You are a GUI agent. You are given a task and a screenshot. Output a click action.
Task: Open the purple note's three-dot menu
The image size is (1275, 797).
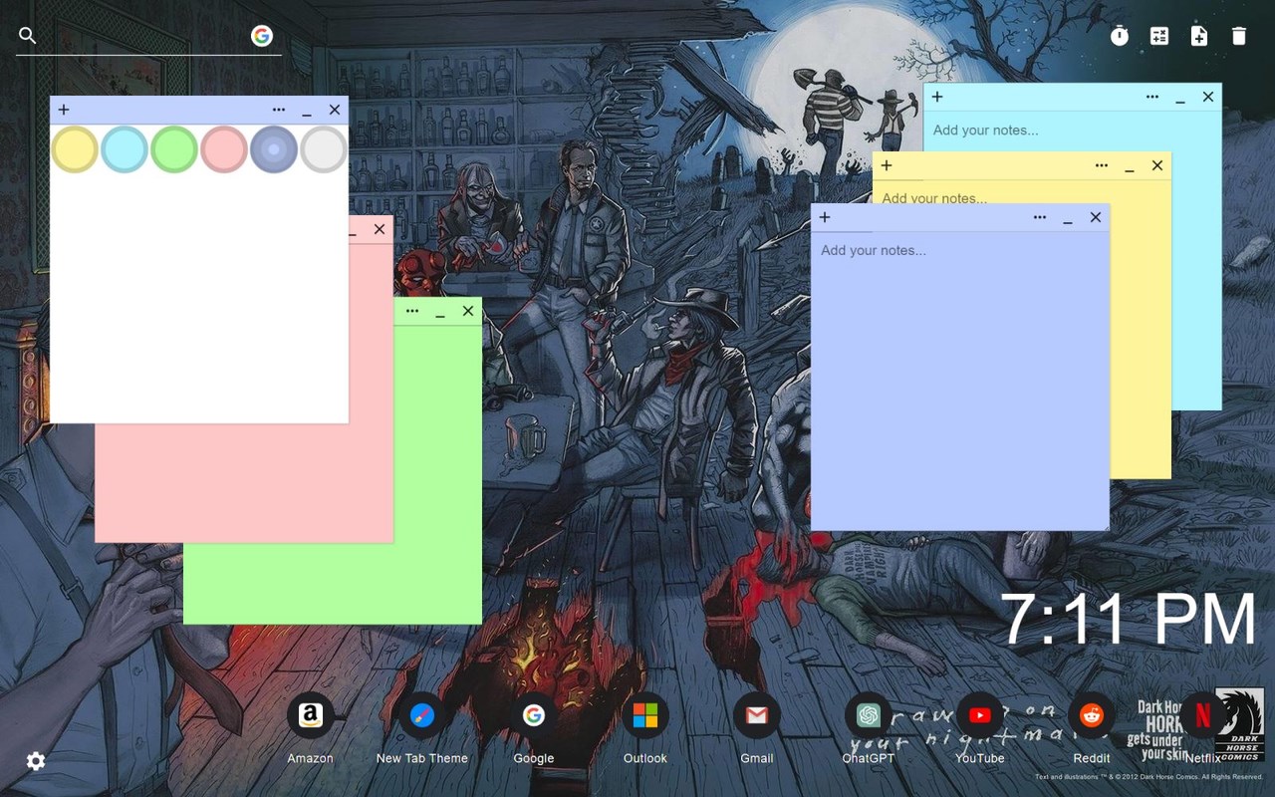[1040, 217]
